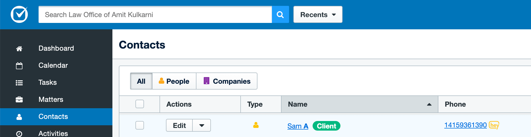Click the Clio checkmark logo
531x137 pixels.
coord(19,14)
